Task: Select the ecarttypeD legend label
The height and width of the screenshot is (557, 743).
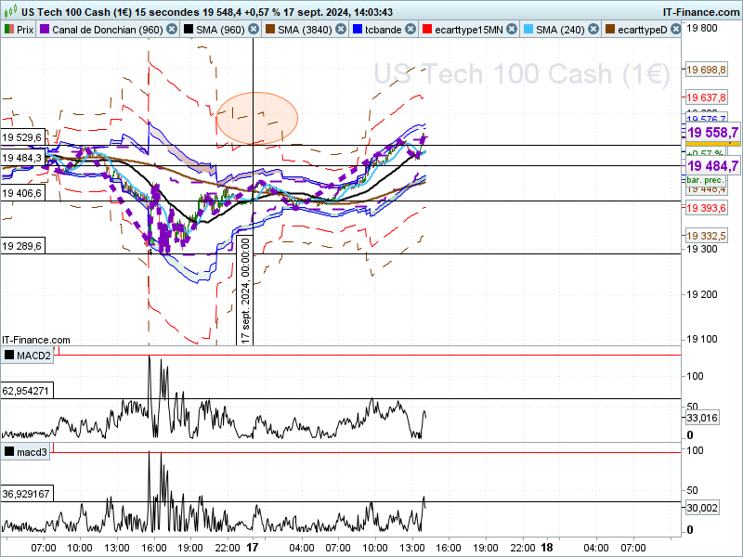Action: [642, 30]
